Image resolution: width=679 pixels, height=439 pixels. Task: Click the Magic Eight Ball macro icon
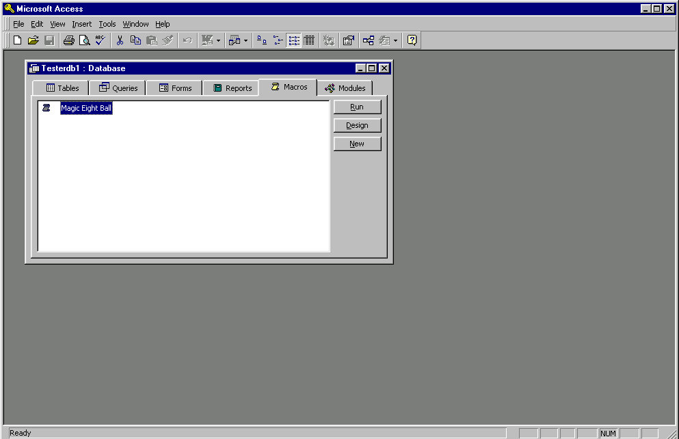pyautogui.click(x=46, y=108)
